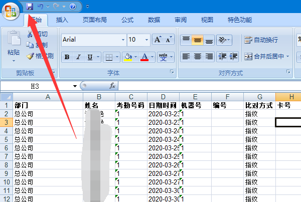Undo the last action

pyautogui.click(x=41, y=7)
